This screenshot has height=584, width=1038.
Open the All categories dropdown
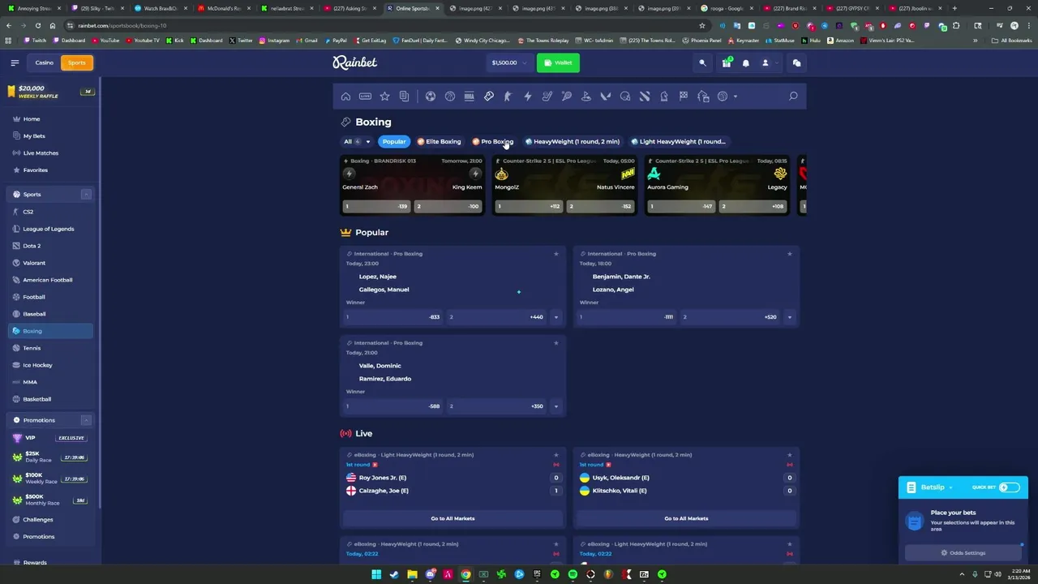357,142
